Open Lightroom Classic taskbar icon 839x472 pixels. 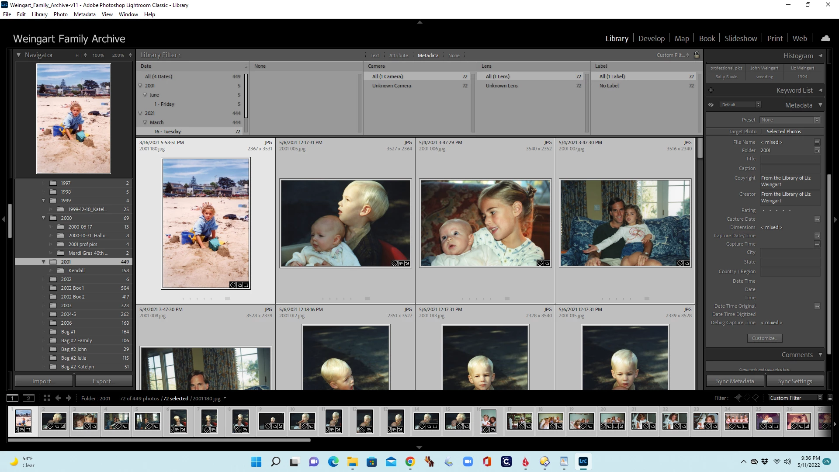click(x=583, y=462)
